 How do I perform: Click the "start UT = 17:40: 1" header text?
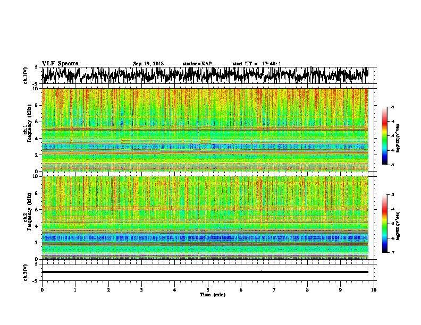click(x=257, y=64)
